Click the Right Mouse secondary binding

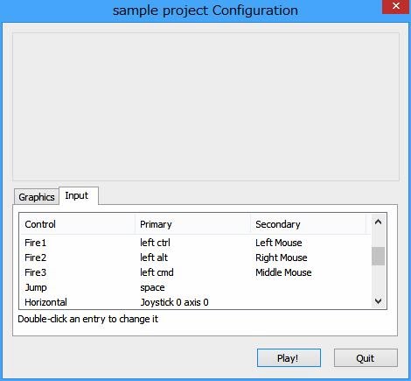tap(282, 258)
